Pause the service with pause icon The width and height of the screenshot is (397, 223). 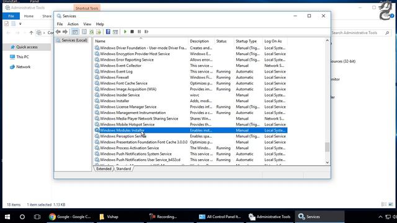click(x=139, y=32)
